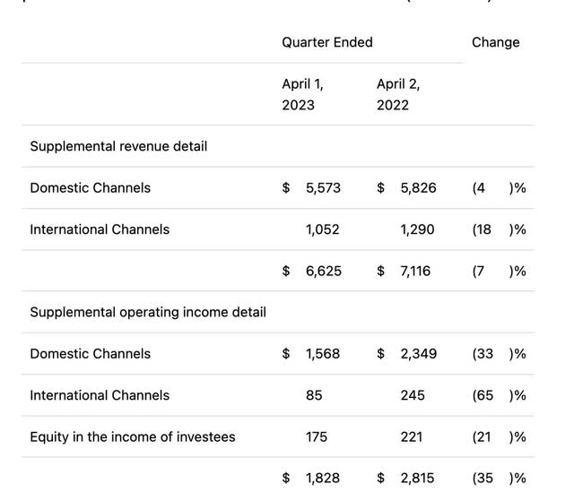This screenshot has width=574, height=501.
Task: Select Domestic Channels label under revenue detail
Action: pos(90,187)
